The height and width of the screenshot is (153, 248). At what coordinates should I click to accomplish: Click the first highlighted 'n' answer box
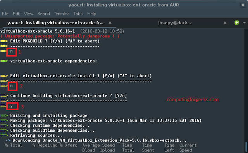(12, 52)
